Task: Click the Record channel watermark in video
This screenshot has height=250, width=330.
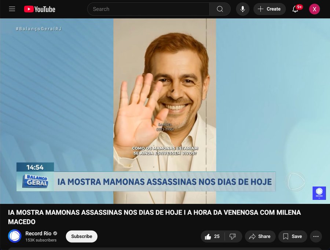Action: 319,193
